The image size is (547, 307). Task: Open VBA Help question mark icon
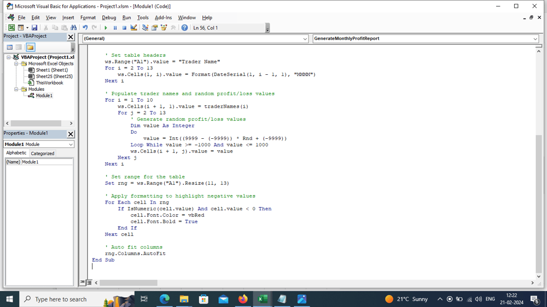click(184, 27)
